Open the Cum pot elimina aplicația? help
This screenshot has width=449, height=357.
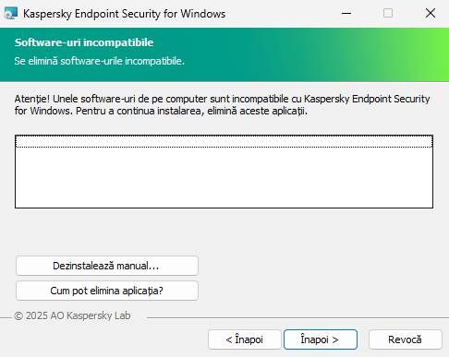(x=107, y=291)
